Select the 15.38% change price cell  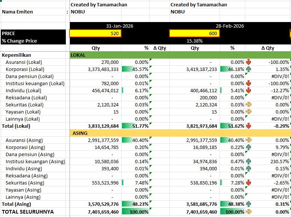194,41
